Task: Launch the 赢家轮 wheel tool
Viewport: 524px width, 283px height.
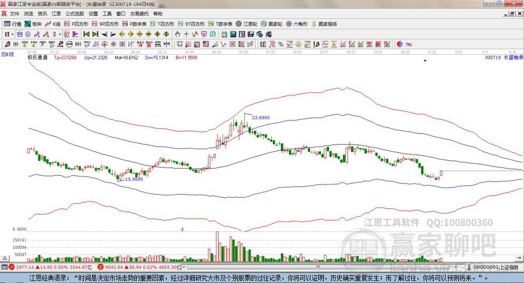Action: pos(272,24)
